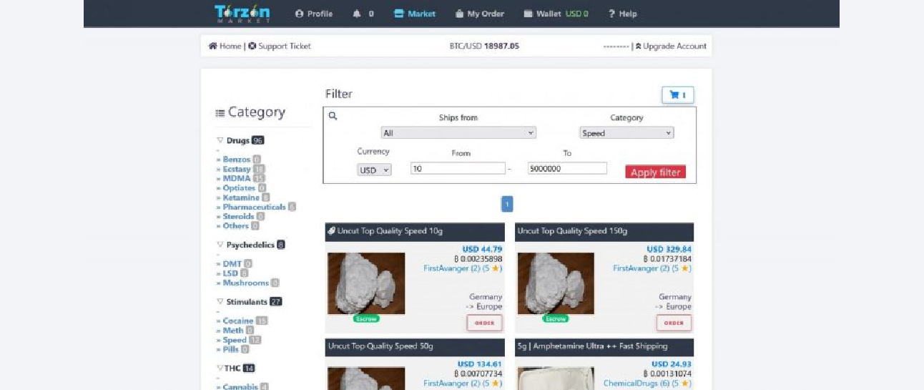Screen dimensions: 924x390
Task: Click the Apply filter button
Action: (655, 172)
